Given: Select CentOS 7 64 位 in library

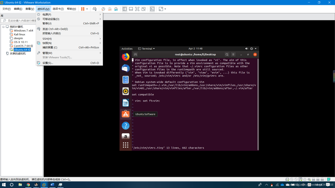Looking at the screenshot, I should pos(24,46).
